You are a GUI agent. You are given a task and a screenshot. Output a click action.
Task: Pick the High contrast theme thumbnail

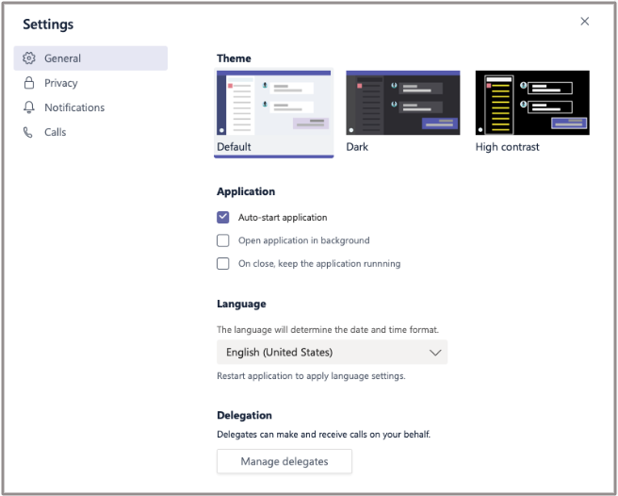(532, 104)
